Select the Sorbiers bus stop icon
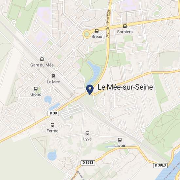The image size is (180, 180). tap(125, 26)
